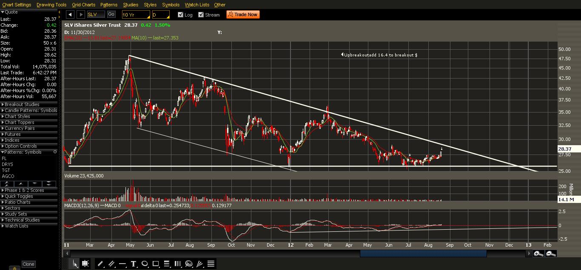The image size is (581, 270).
Task: Choose the horizontal retracement lines tool
Action: 167,264
